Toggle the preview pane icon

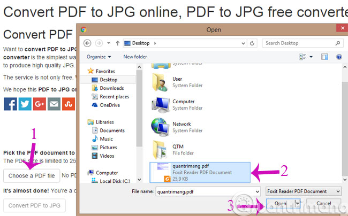click(324, 57)
